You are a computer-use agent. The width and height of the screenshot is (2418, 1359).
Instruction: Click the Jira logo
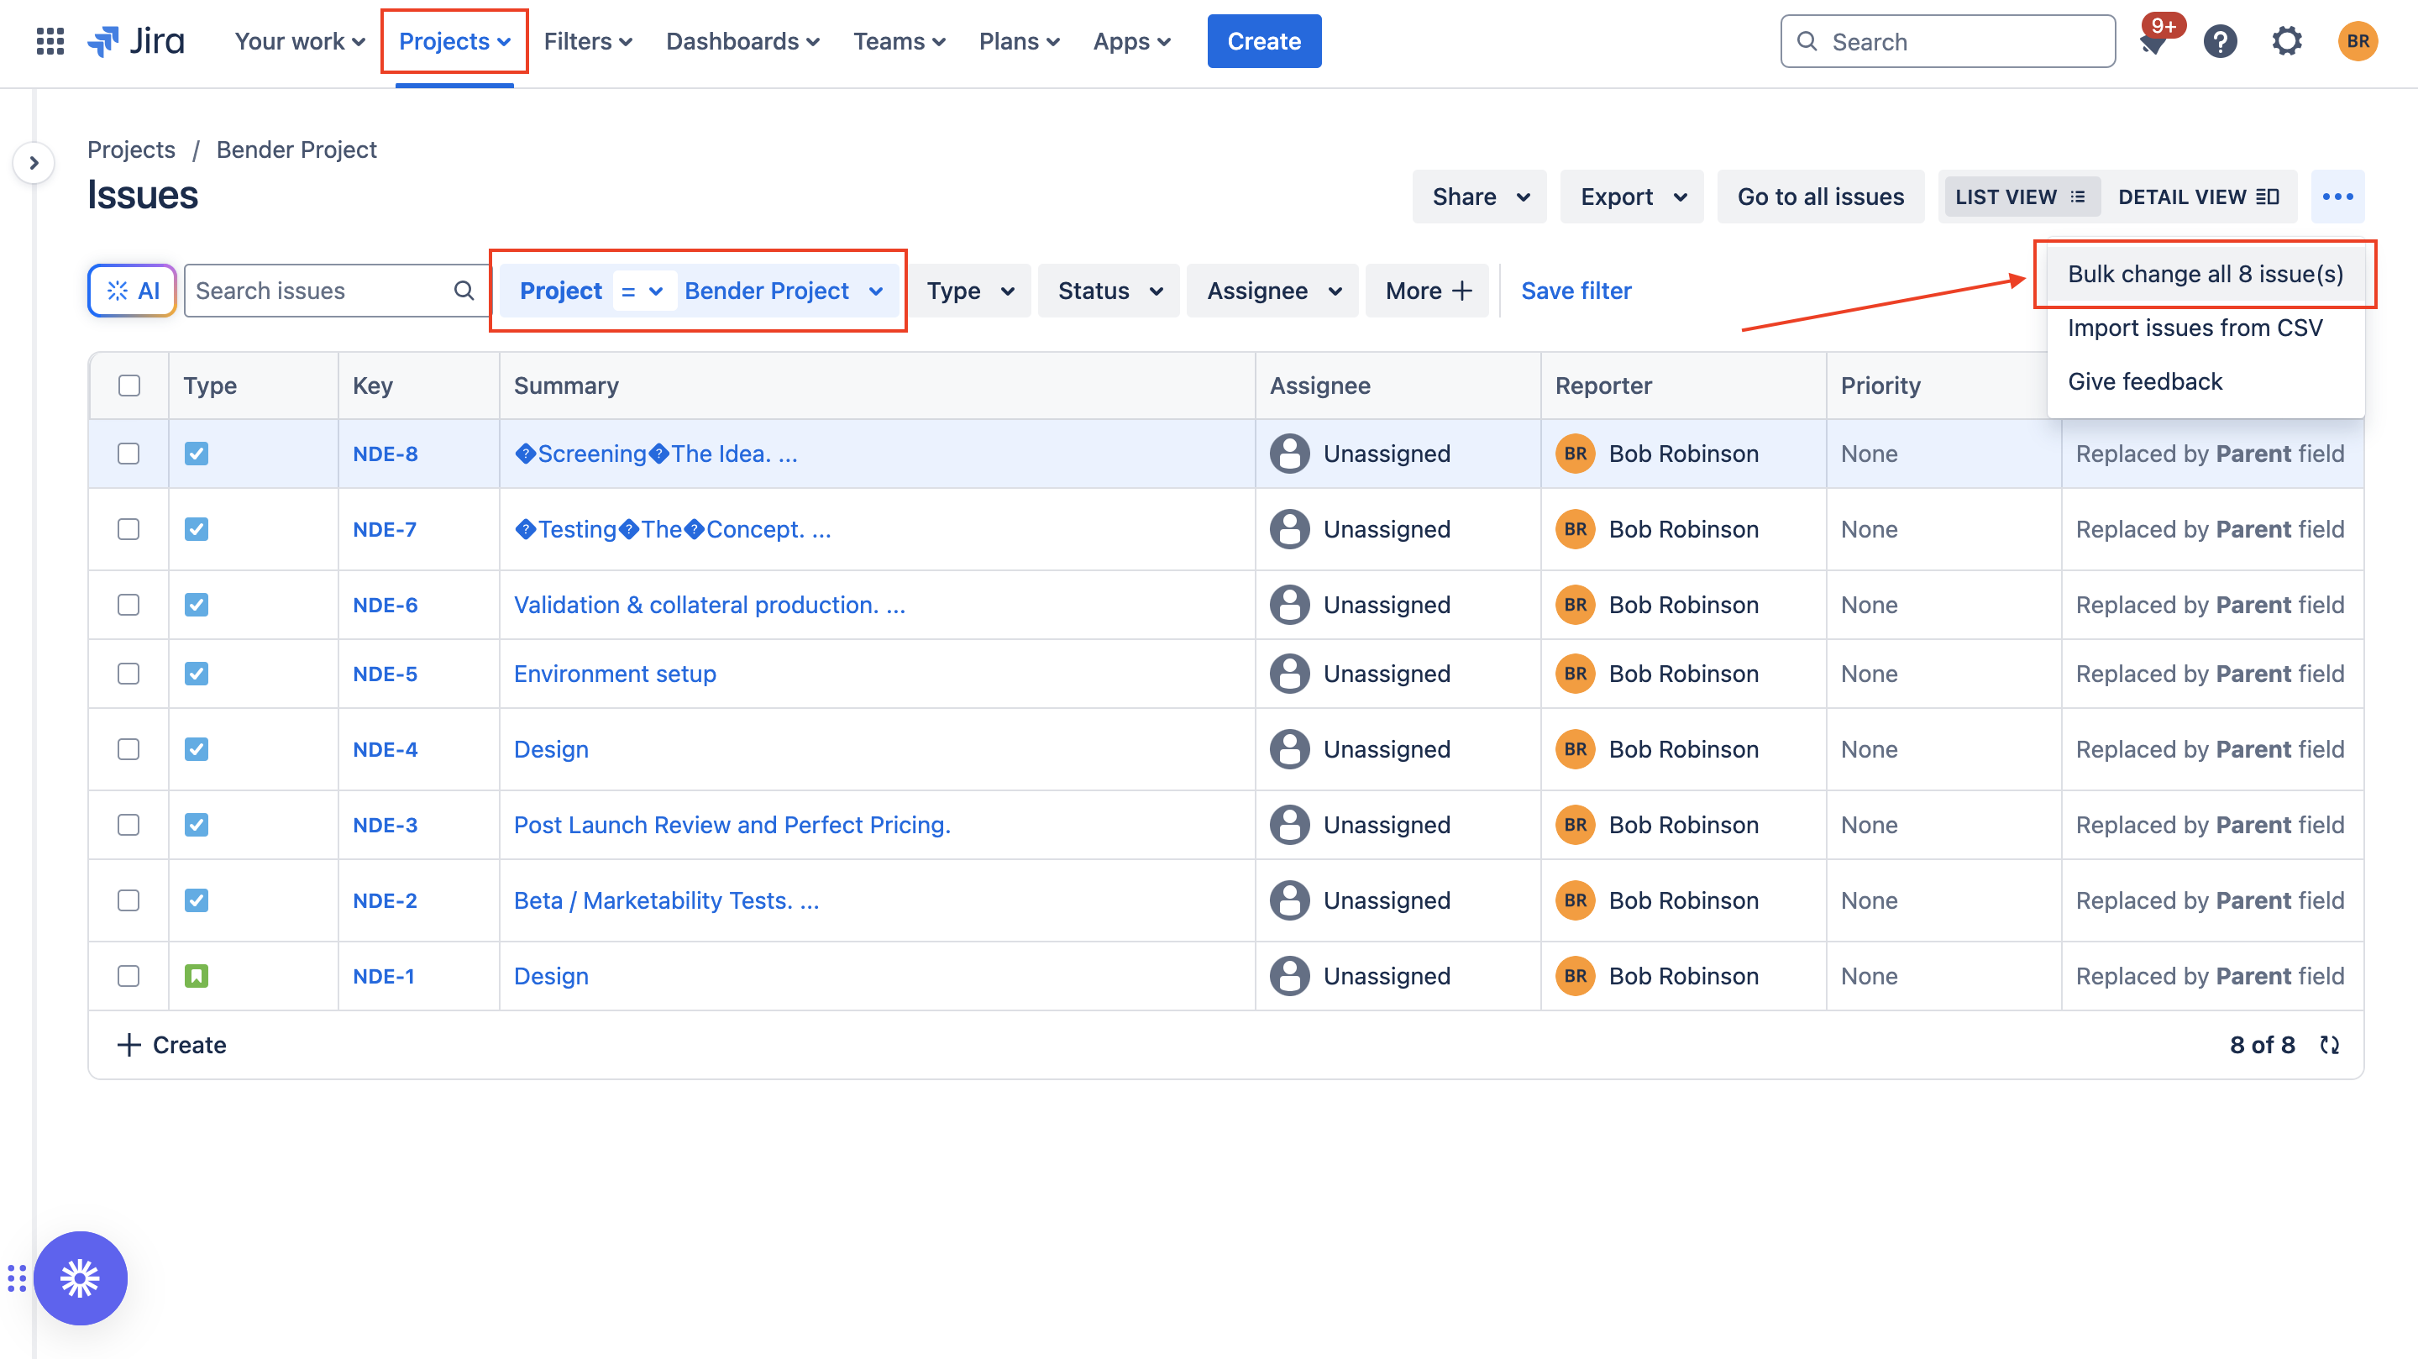coord(134,40)
